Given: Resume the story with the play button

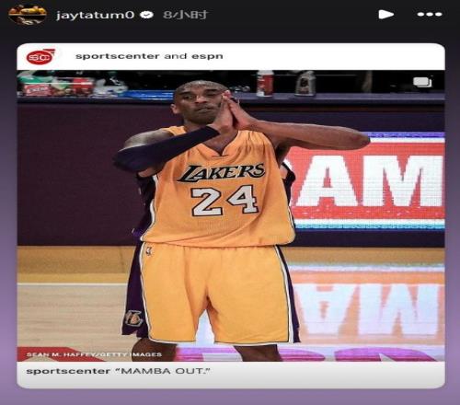Looking at the screenshot, I should click(x=386, y=14).
